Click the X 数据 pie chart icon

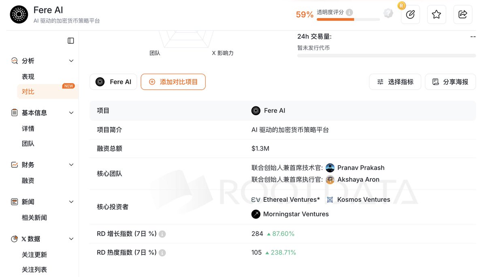pyautogui.click(x=15, y=239)
